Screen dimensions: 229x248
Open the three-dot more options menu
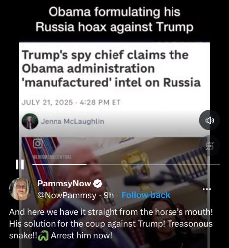(207, 189)
